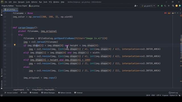This screenshot has height=102, width=182.
Task: Click Terrones-Digital in the navigation breadcrumb
Action: (21, 6)
